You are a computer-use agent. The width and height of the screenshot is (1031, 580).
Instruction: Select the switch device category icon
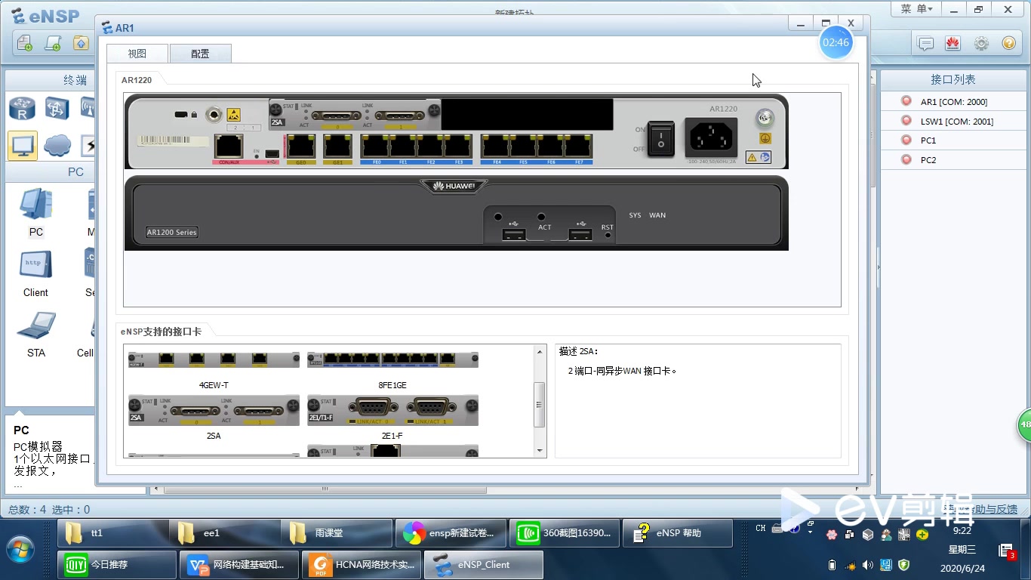(x=57, y=109)
